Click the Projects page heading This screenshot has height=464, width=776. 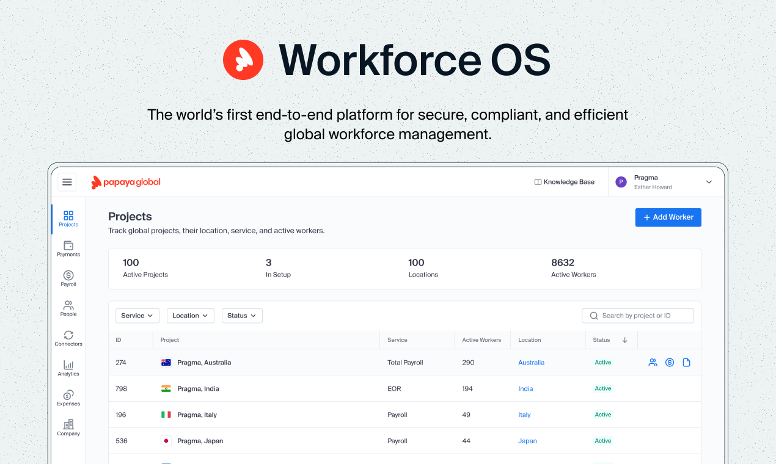pos(130,217)
